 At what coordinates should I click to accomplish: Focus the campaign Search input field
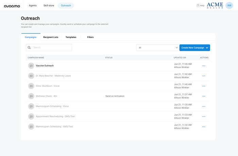49,48
